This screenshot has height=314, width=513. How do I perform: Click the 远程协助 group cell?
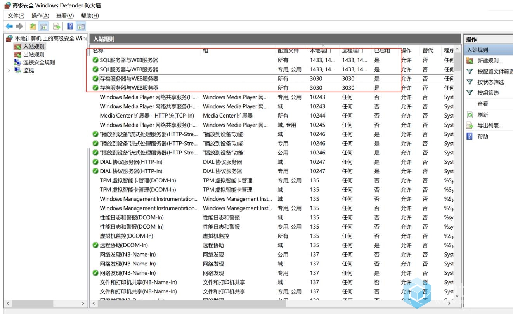click(213, 245)
